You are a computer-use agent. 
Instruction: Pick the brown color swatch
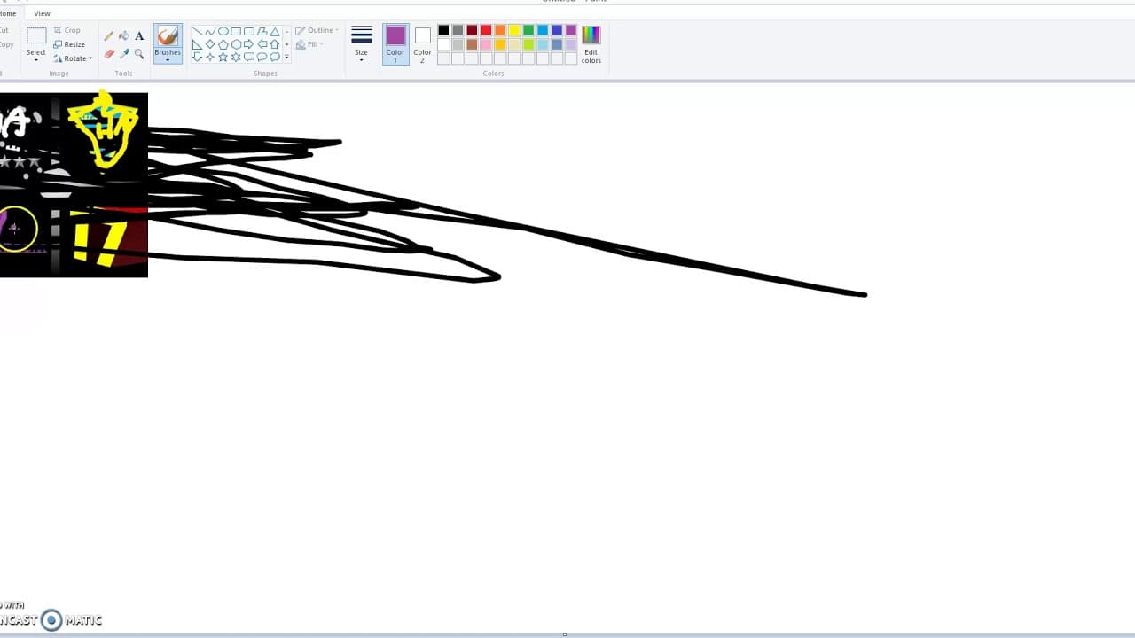click(x=472, y=44)
